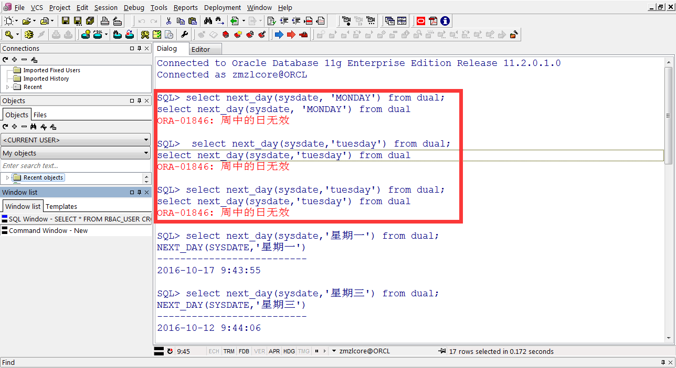The width and height of the screenshot is (676, 368).
Task: Click the Dialog output vertical scrollbar
Action: 668,200
